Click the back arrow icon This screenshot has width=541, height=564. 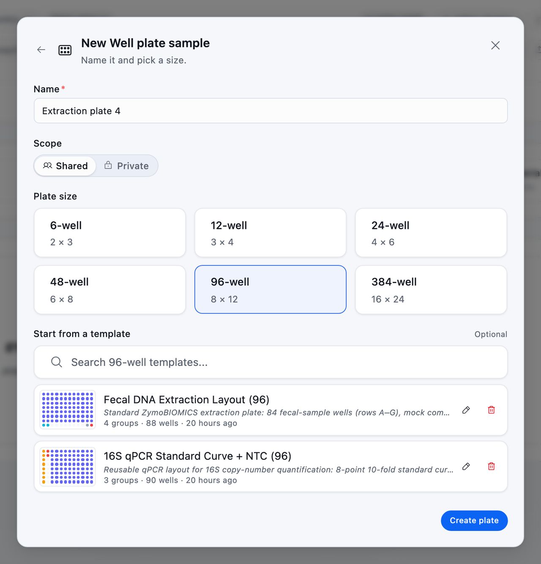(x=41, y=50)
